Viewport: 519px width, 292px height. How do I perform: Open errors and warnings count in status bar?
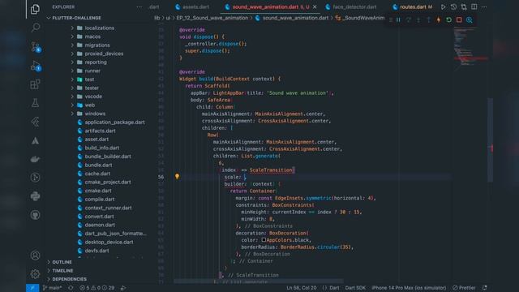(97, 288)
